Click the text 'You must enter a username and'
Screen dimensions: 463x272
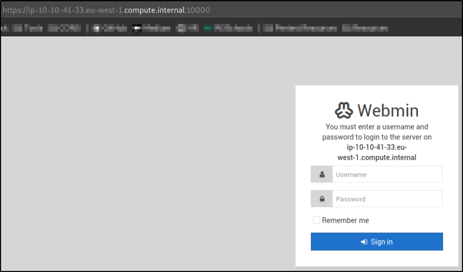tap(377, 127)
